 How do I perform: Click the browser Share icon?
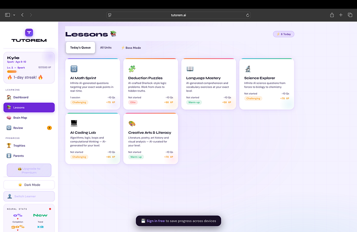[332, 15]
